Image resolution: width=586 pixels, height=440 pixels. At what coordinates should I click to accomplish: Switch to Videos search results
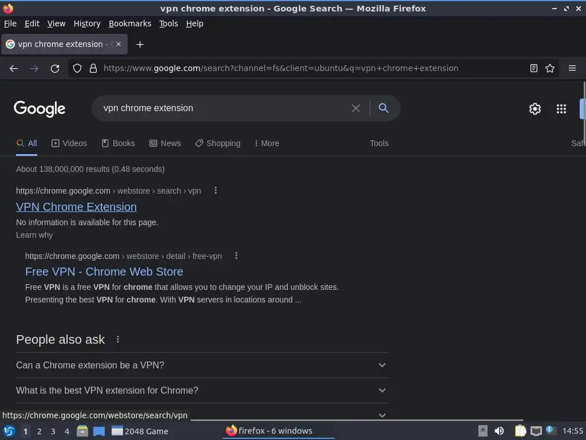[x=69, y=143]
